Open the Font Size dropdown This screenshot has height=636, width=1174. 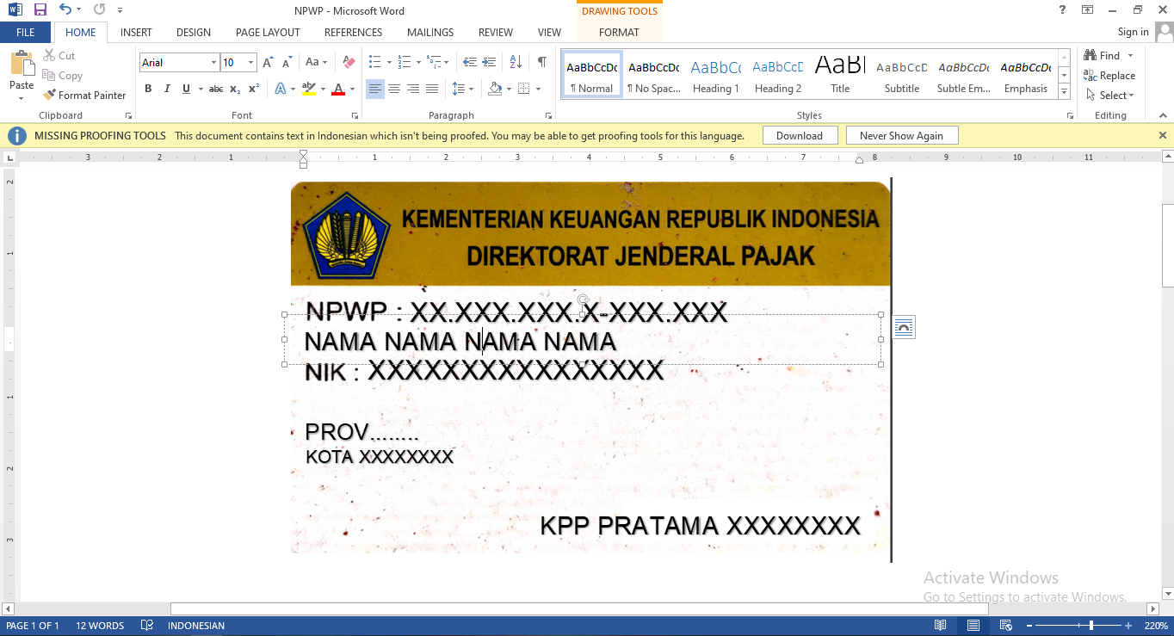250,62
